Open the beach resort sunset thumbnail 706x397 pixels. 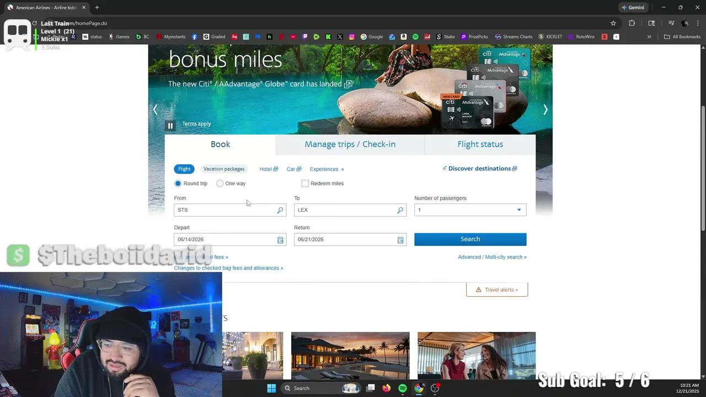pyautogui.click(x=350, y=356)
